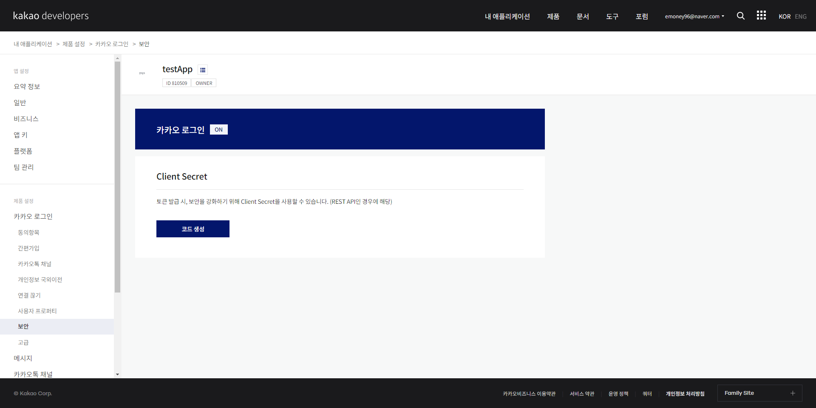Screen dimensions: 816x408
Task: Switch language to ENG
Action: click(x=801, y=17)
